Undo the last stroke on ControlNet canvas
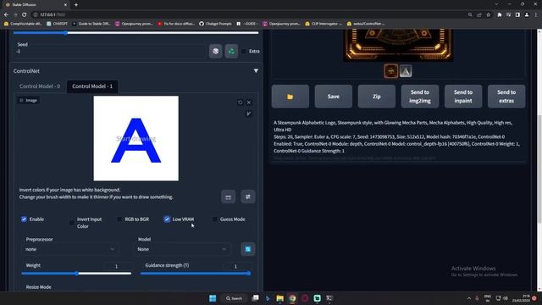The image size is (542, 305). [x=241, y=103]
